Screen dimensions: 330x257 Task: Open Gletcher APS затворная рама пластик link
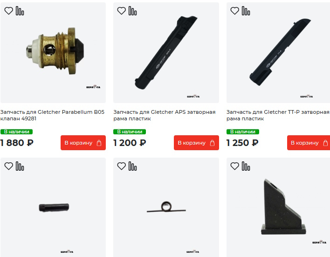pyautogui.click(x=165, y=115)
